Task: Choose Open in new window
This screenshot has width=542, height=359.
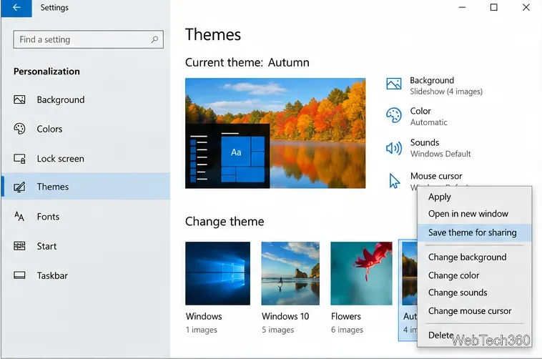Action: pyautogui.click(x=474, y=214)
